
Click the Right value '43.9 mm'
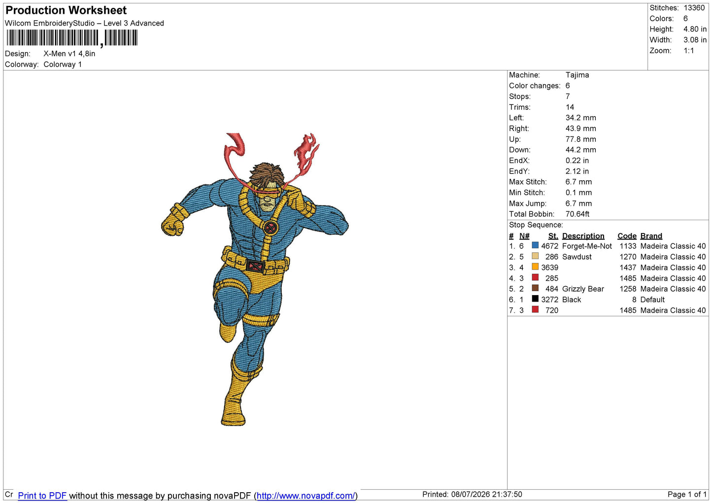[x=580, y=129]
